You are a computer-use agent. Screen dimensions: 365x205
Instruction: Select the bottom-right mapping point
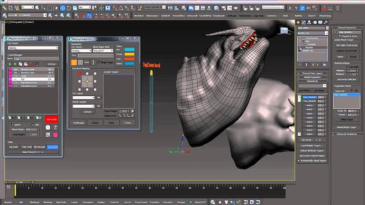tap(95, 89)
